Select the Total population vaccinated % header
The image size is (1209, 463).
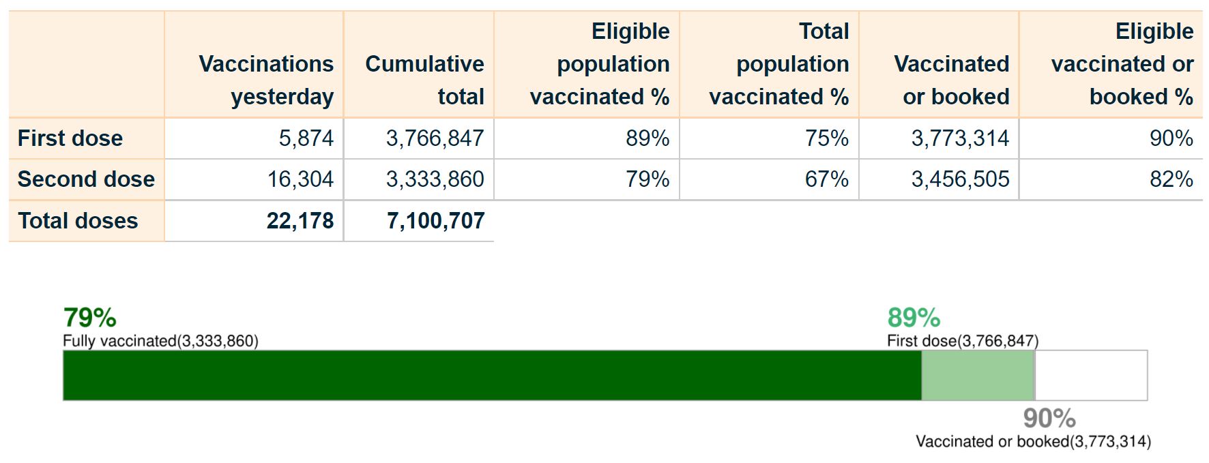[x=779, y=64]
